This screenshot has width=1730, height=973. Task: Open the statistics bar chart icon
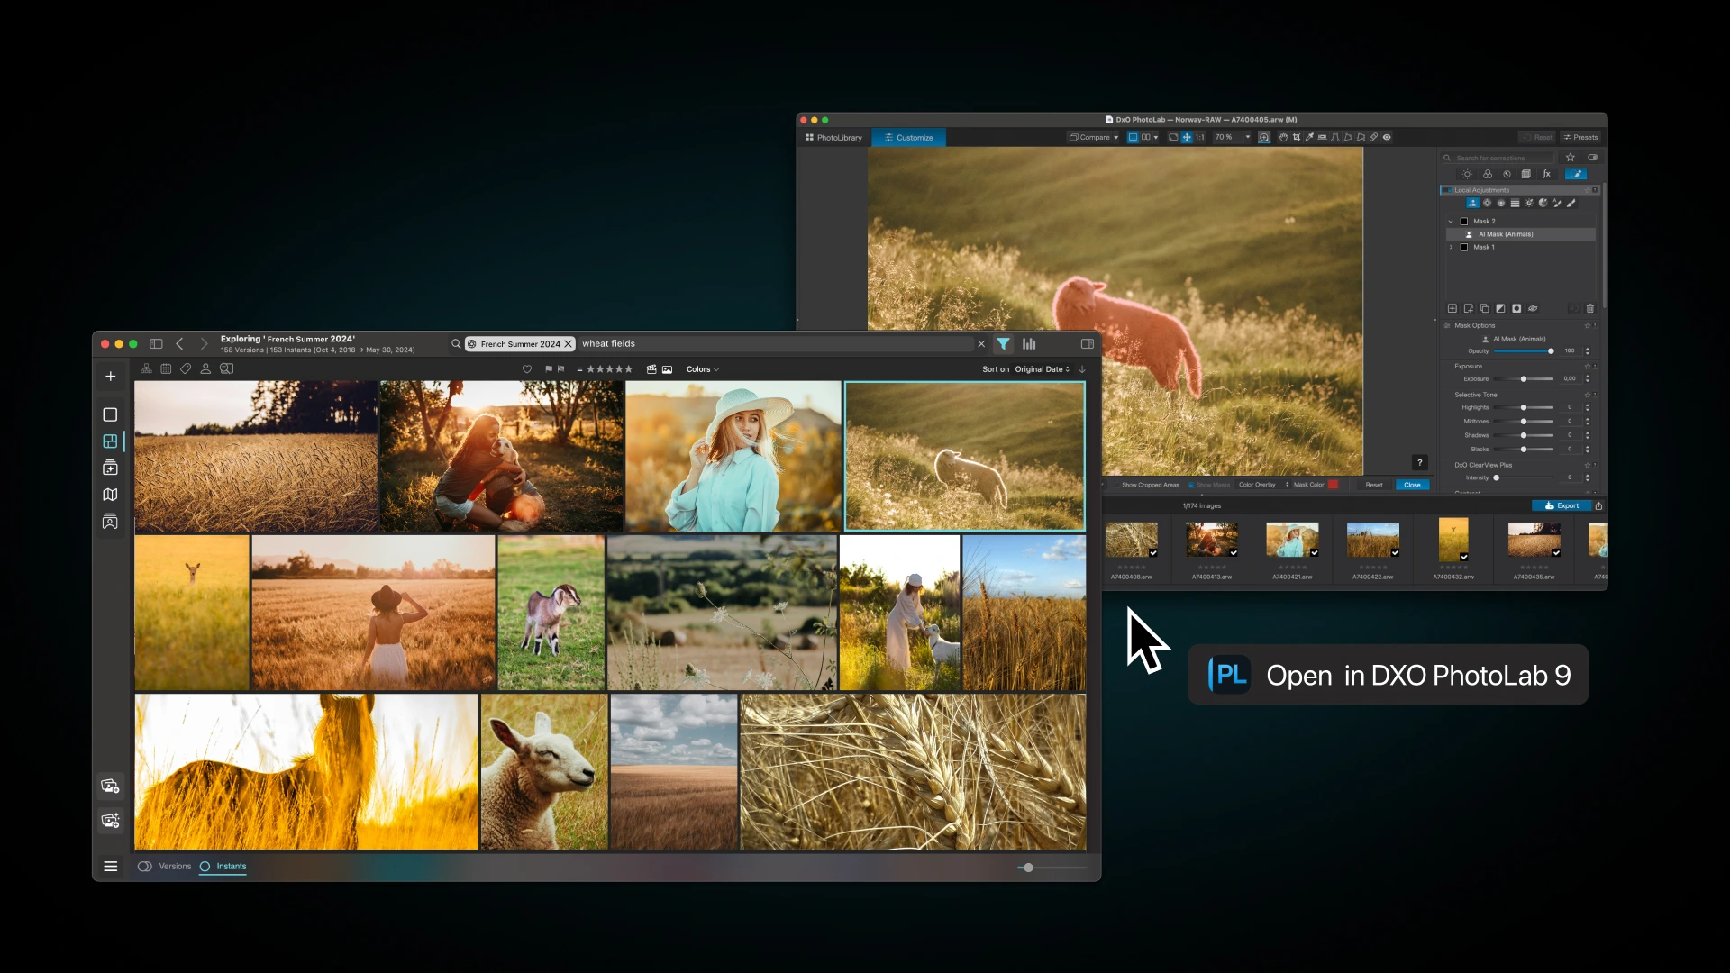(1029, 343)
